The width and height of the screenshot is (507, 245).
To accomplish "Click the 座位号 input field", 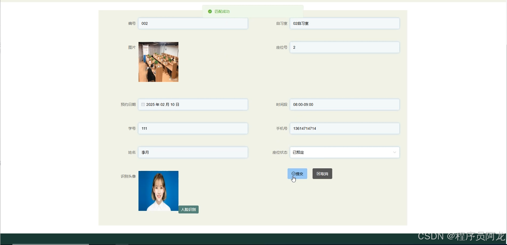I will pyautogui.click(x=345, y=47).
